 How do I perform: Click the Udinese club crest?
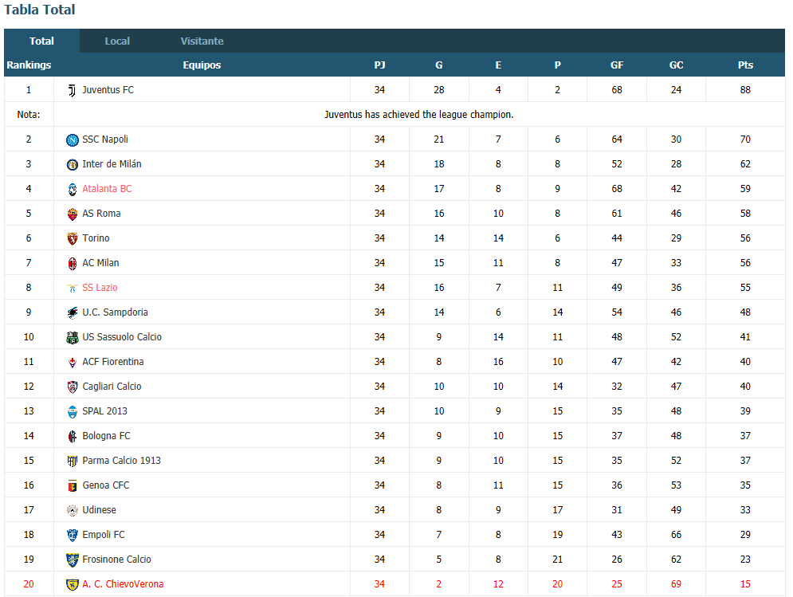point(73,510)
